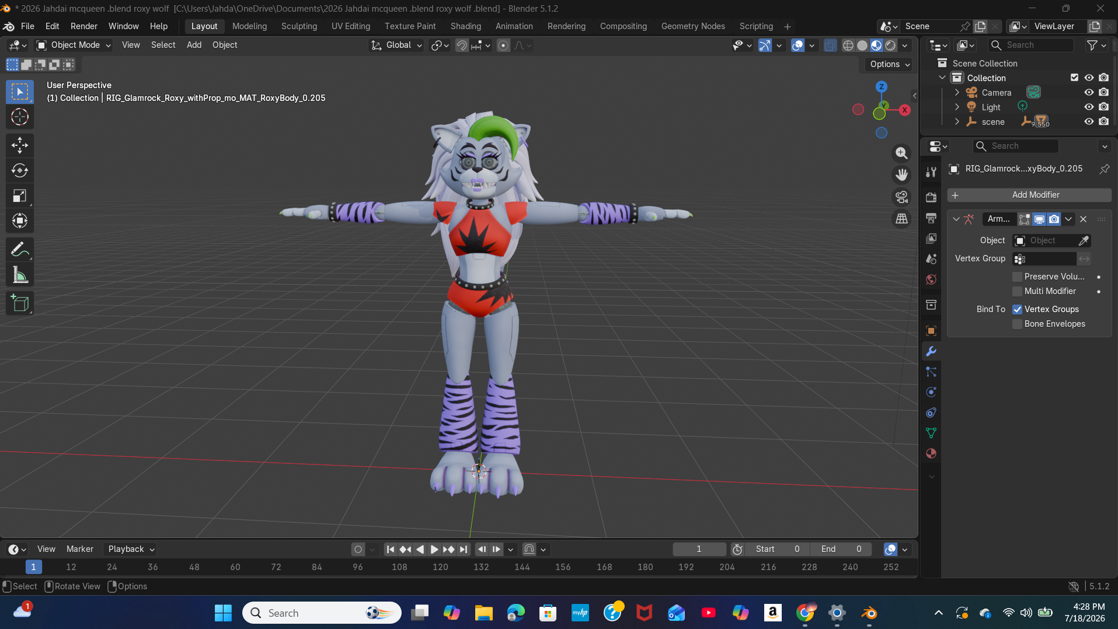Collapse the Armature modifier panel
1118x629 pixels.
tap(956, 219)
